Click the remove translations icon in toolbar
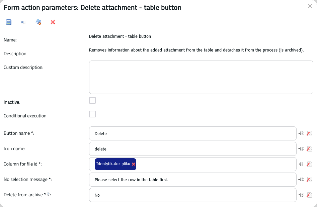Image resolution: width=317 pixels, height=207 pixels. [38, 22]
